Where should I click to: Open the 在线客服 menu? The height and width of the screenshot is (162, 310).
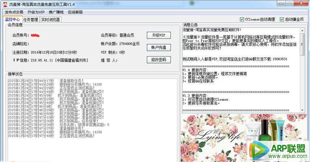[x=75, y=12]
